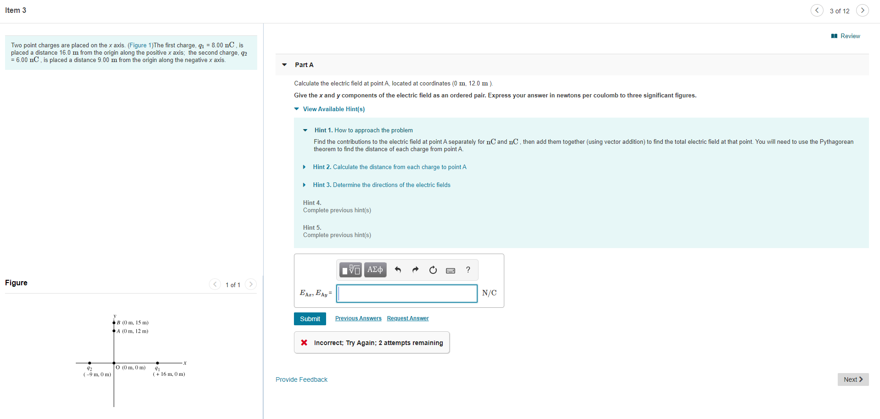Open help question mark

point(468,270)
